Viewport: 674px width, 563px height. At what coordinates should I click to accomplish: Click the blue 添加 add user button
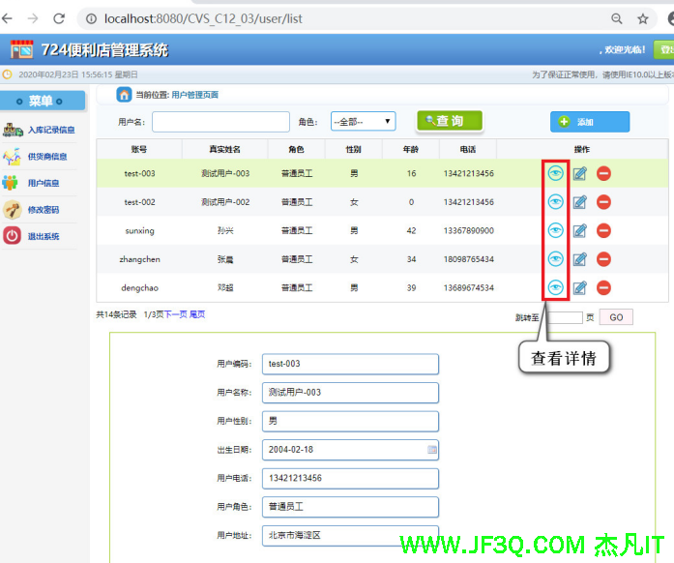590,122
